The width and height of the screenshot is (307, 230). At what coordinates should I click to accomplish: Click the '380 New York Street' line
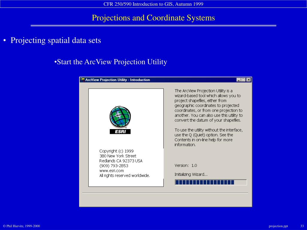[x=118, y=156]
